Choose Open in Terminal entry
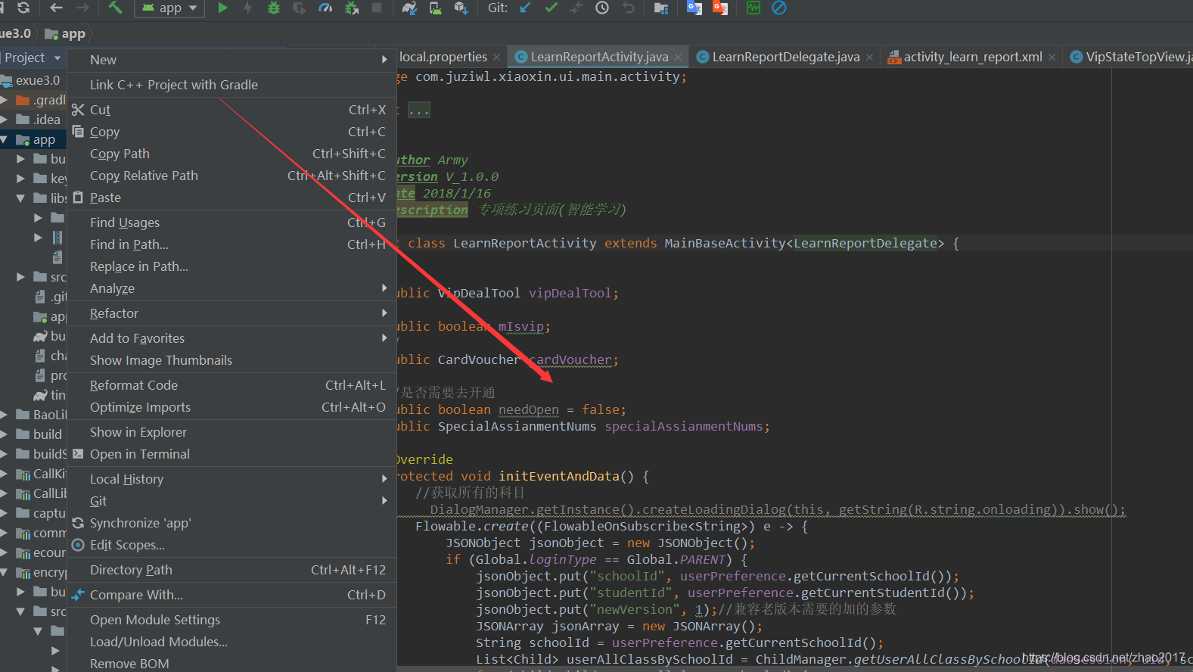 point(231,454)
